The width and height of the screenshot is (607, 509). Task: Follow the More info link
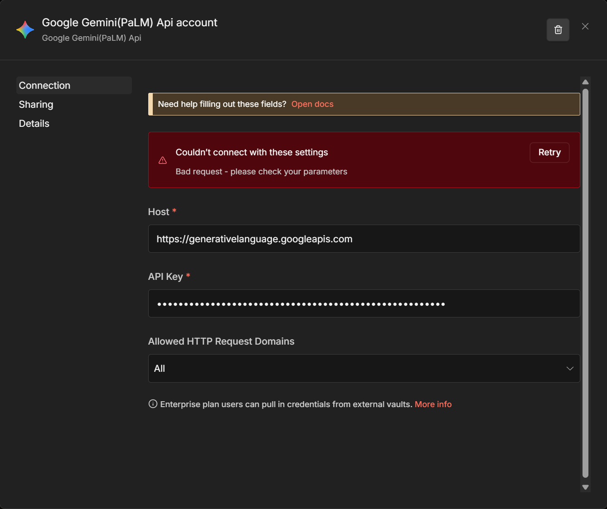(x=433, y=404)
